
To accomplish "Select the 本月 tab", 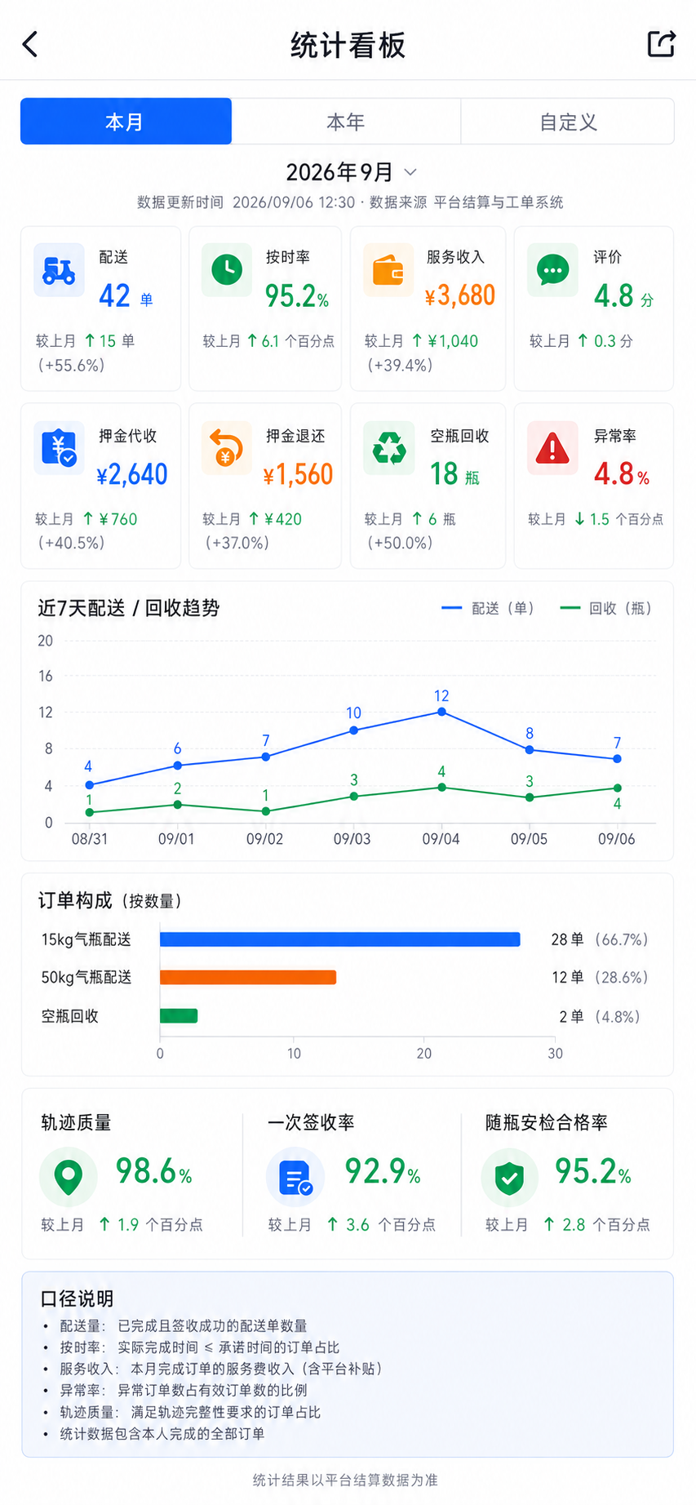I will tap(126, 122).
